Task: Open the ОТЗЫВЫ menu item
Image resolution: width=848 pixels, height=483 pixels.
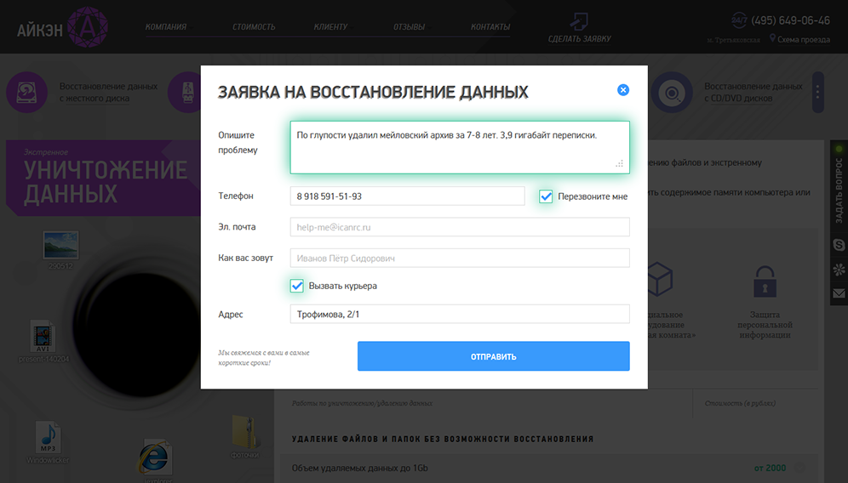Action: pos(409,26)
